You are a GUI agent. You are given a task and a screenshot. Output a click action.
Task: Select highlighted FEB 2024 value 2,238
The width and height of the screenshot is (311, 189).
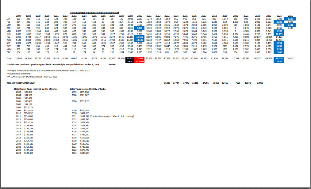click(x=279, y=22)
